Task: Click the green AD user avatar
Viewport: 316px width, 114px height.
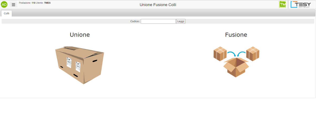Action: [x=4, y=4]
